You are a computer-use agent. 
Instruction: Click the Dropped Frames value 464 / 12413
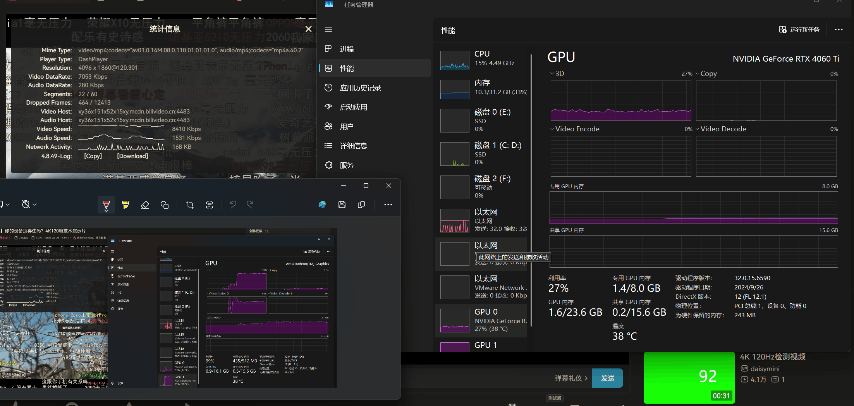tap(95, 103)
